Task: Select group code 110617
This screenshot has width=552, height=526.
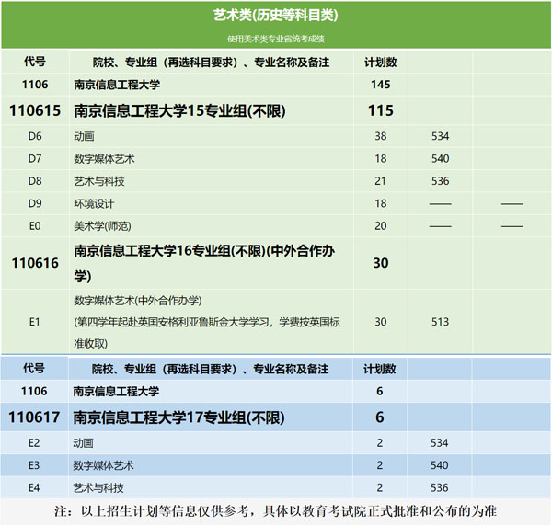Action: 34,417
